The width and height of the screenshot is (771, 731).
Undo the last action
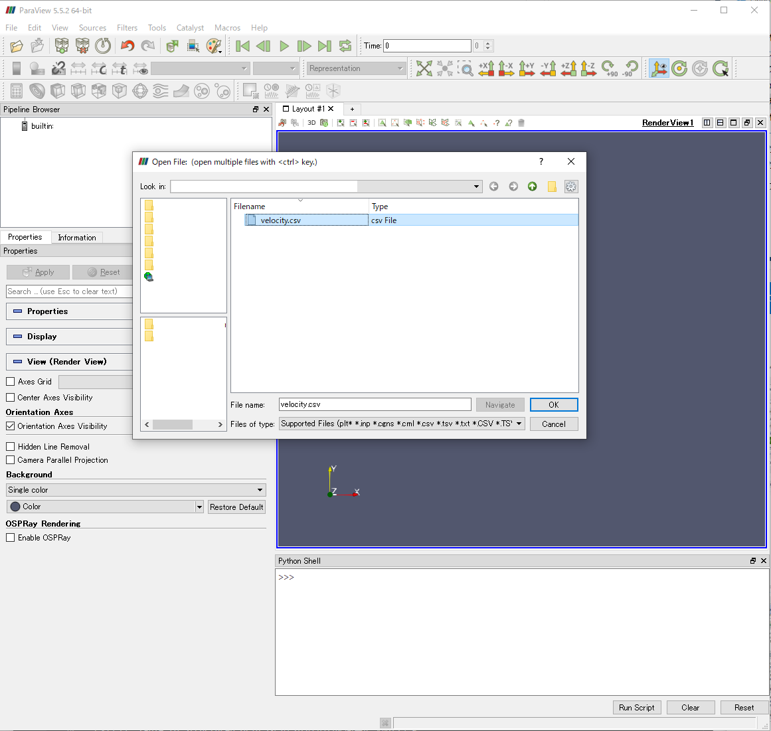click(x=128, y=46)
